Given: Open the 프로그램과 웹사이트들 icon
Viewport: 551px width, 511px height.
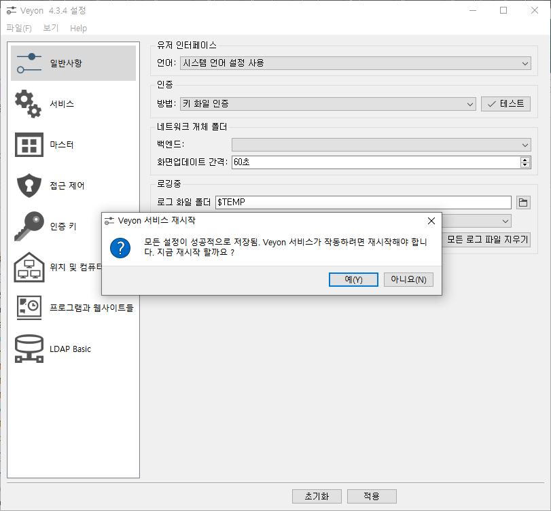Looking at the screenshot, I should pos(29,308).
